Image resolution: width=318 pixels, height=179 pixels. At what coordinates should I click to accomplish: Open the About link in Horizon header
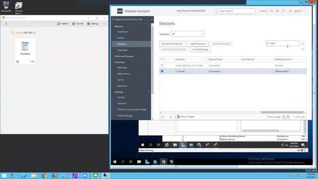point(264,11)
